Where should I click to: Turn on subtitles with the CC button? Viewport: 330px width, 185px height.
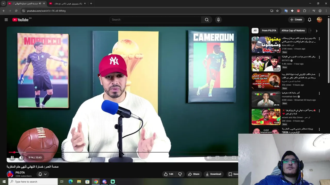point(217,158)
